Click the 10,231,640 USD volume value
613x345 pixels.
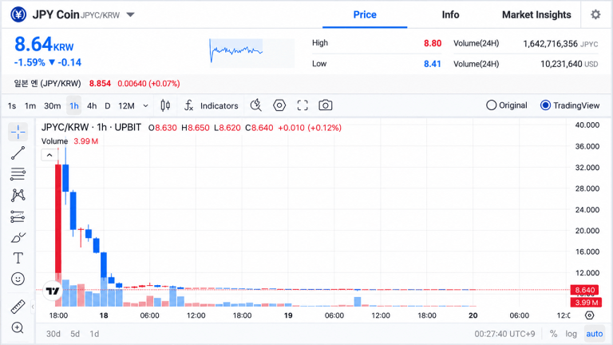click(x=569, y=64)
